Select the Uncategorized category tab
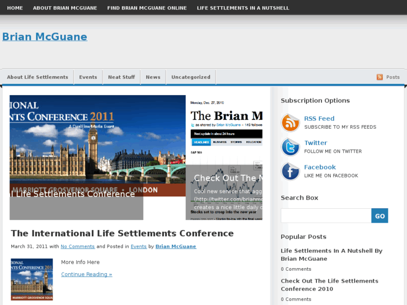 pyautogui.click(x=191, y=77)
